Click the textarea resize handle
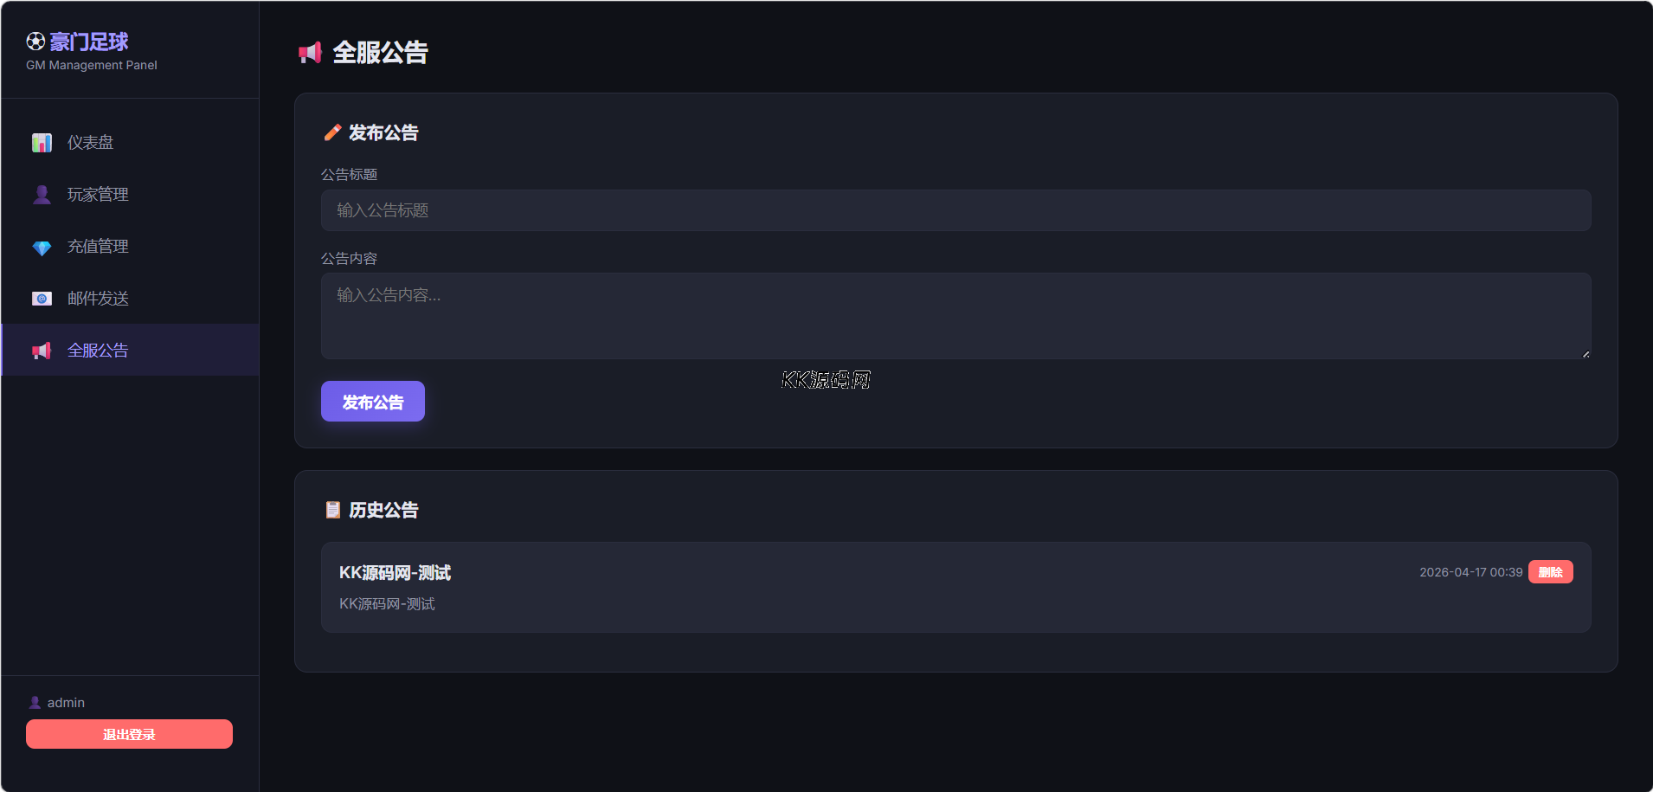This screenshot has width=1653, height=792. click(1585, 353)
